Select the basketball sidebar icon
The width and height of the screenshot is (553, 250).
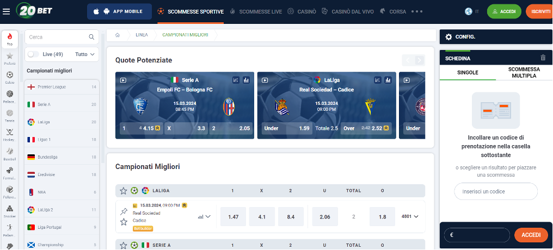pos(10,96)
